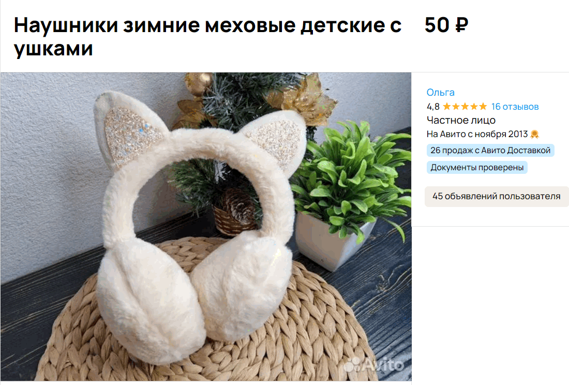Screen dimensions: 569x385
Task: Click the Наушники зимние меховые listing title
Action: coord(207,36)
